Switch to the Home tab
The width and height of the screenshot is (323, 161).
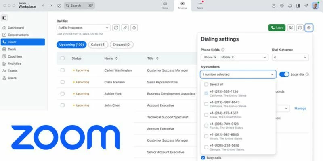165,6
